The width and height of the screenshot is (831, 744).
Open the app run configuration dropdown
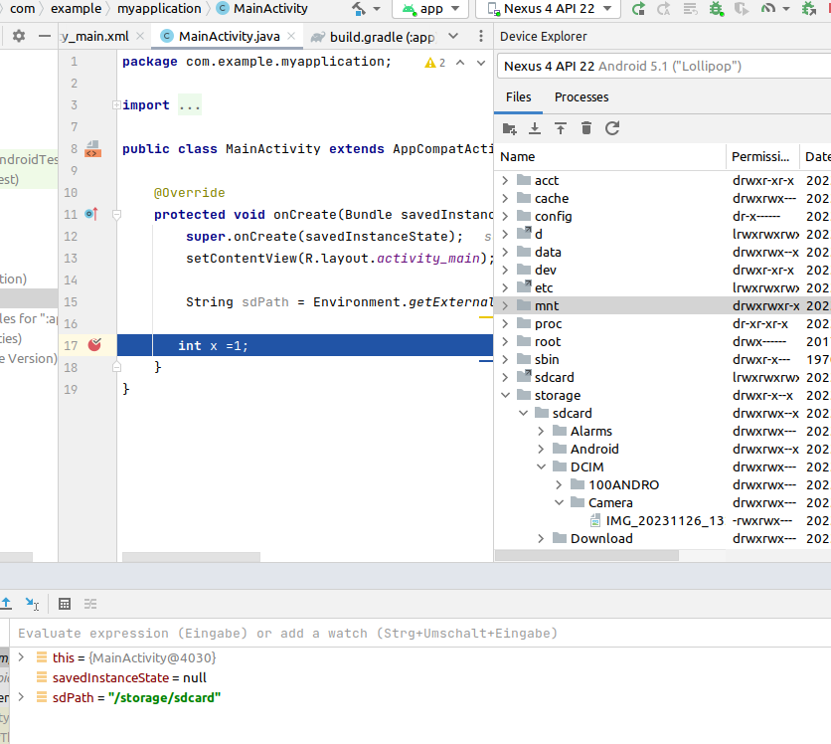tap(430, 9)
